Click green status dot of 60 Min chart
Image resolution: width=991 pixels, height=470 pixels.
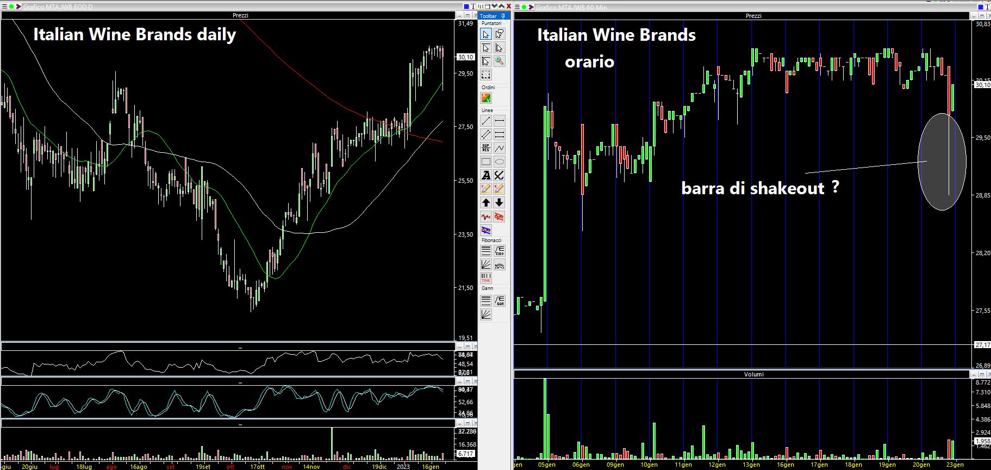[523, 7]
